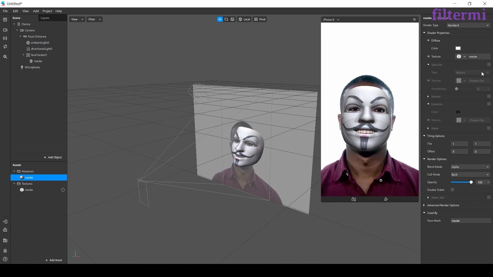The height and width of the screenshot is (277, 493).
Task: Enable the Specular checkbox
Action: 489,65
